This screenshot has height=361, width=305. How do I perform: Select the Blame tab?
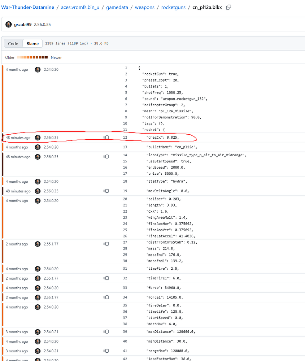click(x=32, y=44)
